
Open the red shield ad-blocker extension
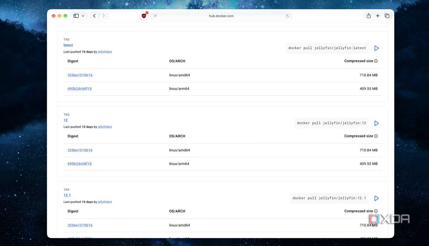click(x=144, y=16)
